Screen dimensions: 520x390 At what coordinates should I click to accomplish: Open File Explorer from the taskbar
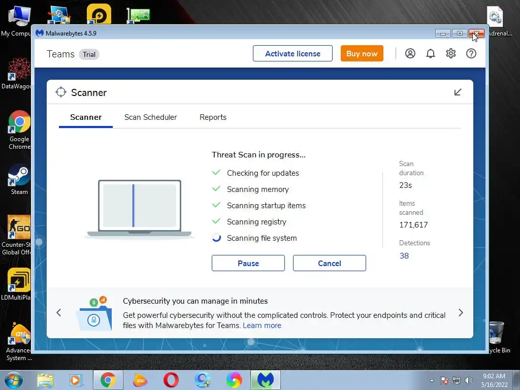point(45,380)
